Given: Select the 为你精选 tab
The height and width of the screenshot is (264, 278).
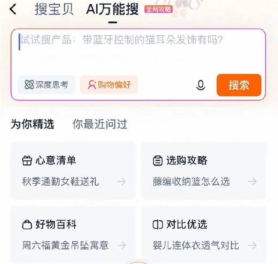Looking at the screenshot, I should click(x=33, y=125).
